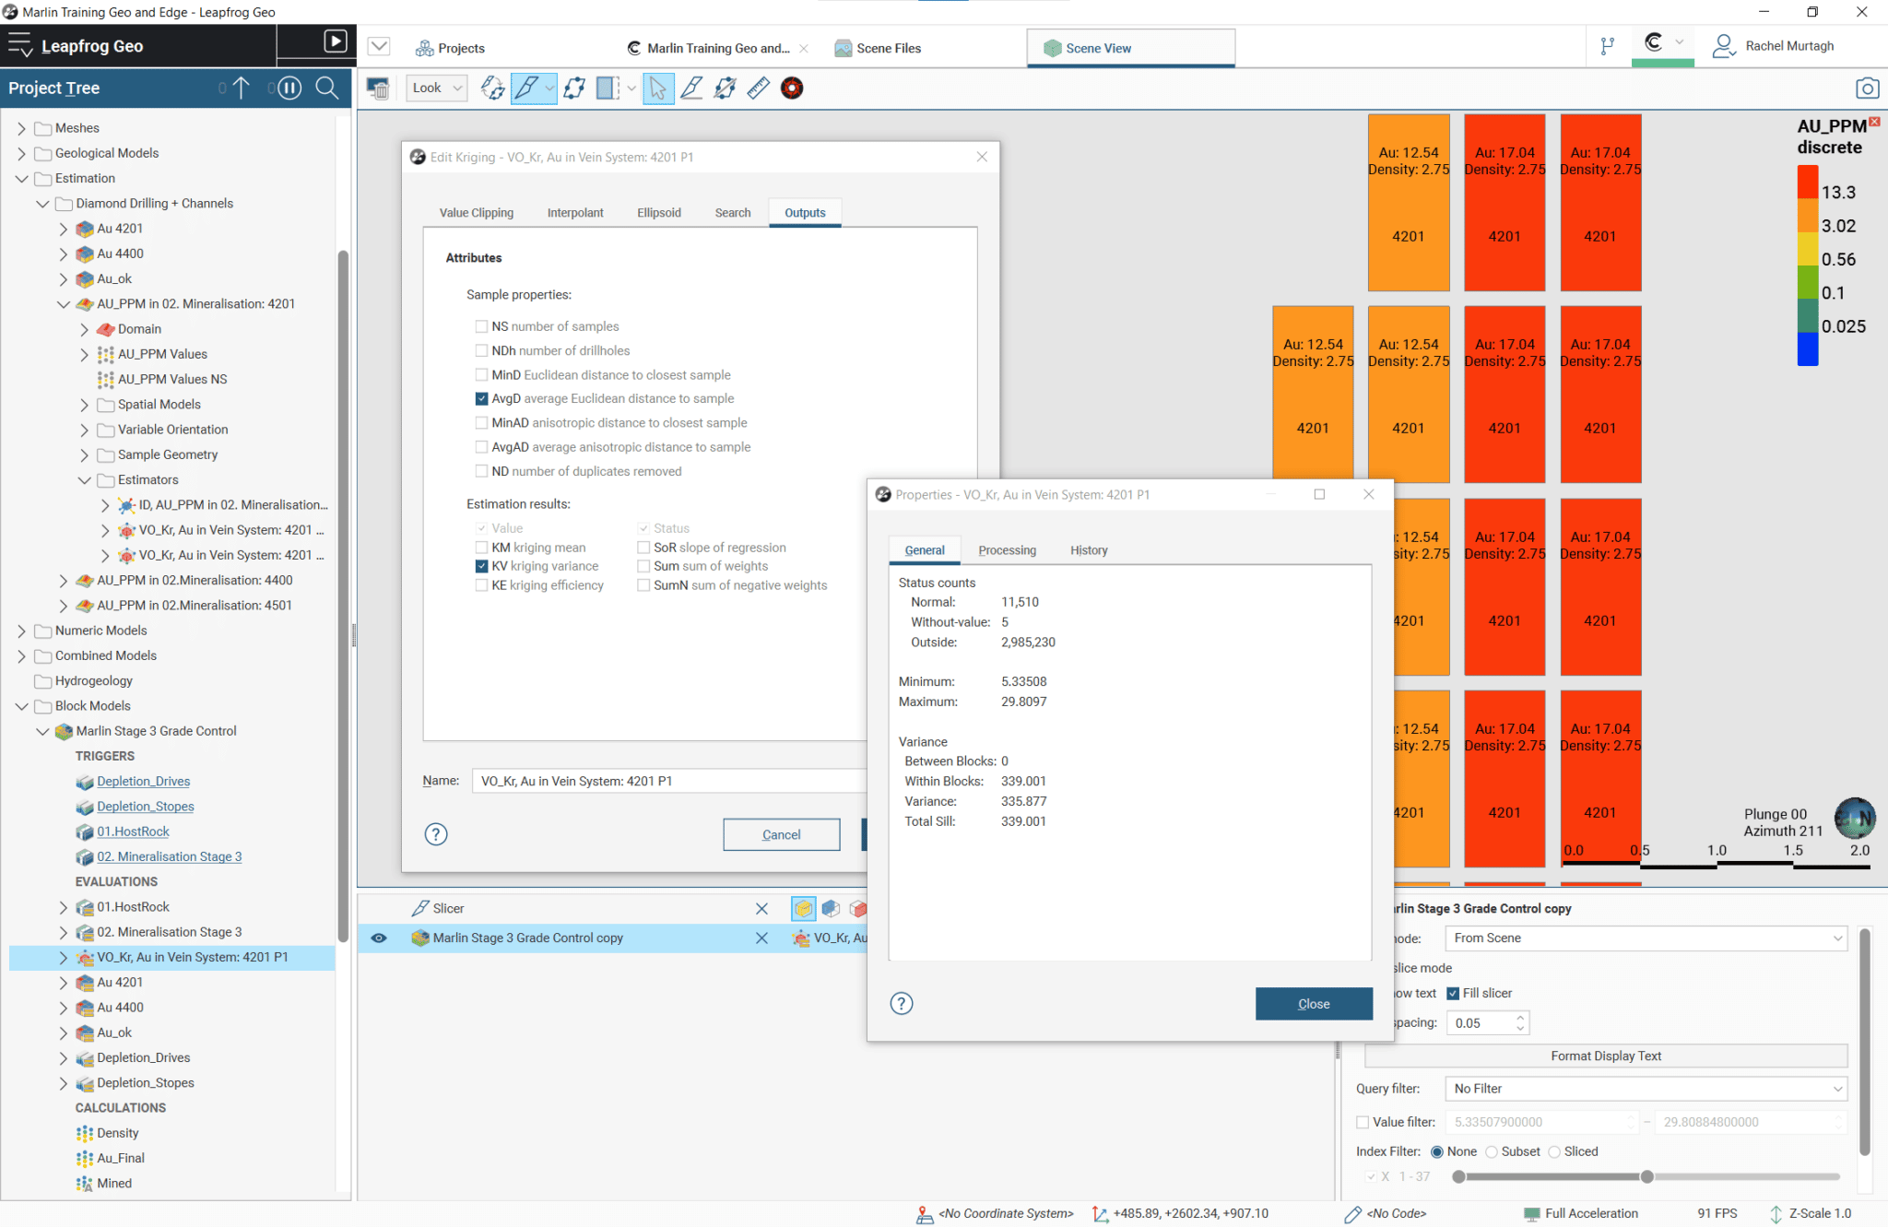Open the History tab in Properties

pos(1089,550)
